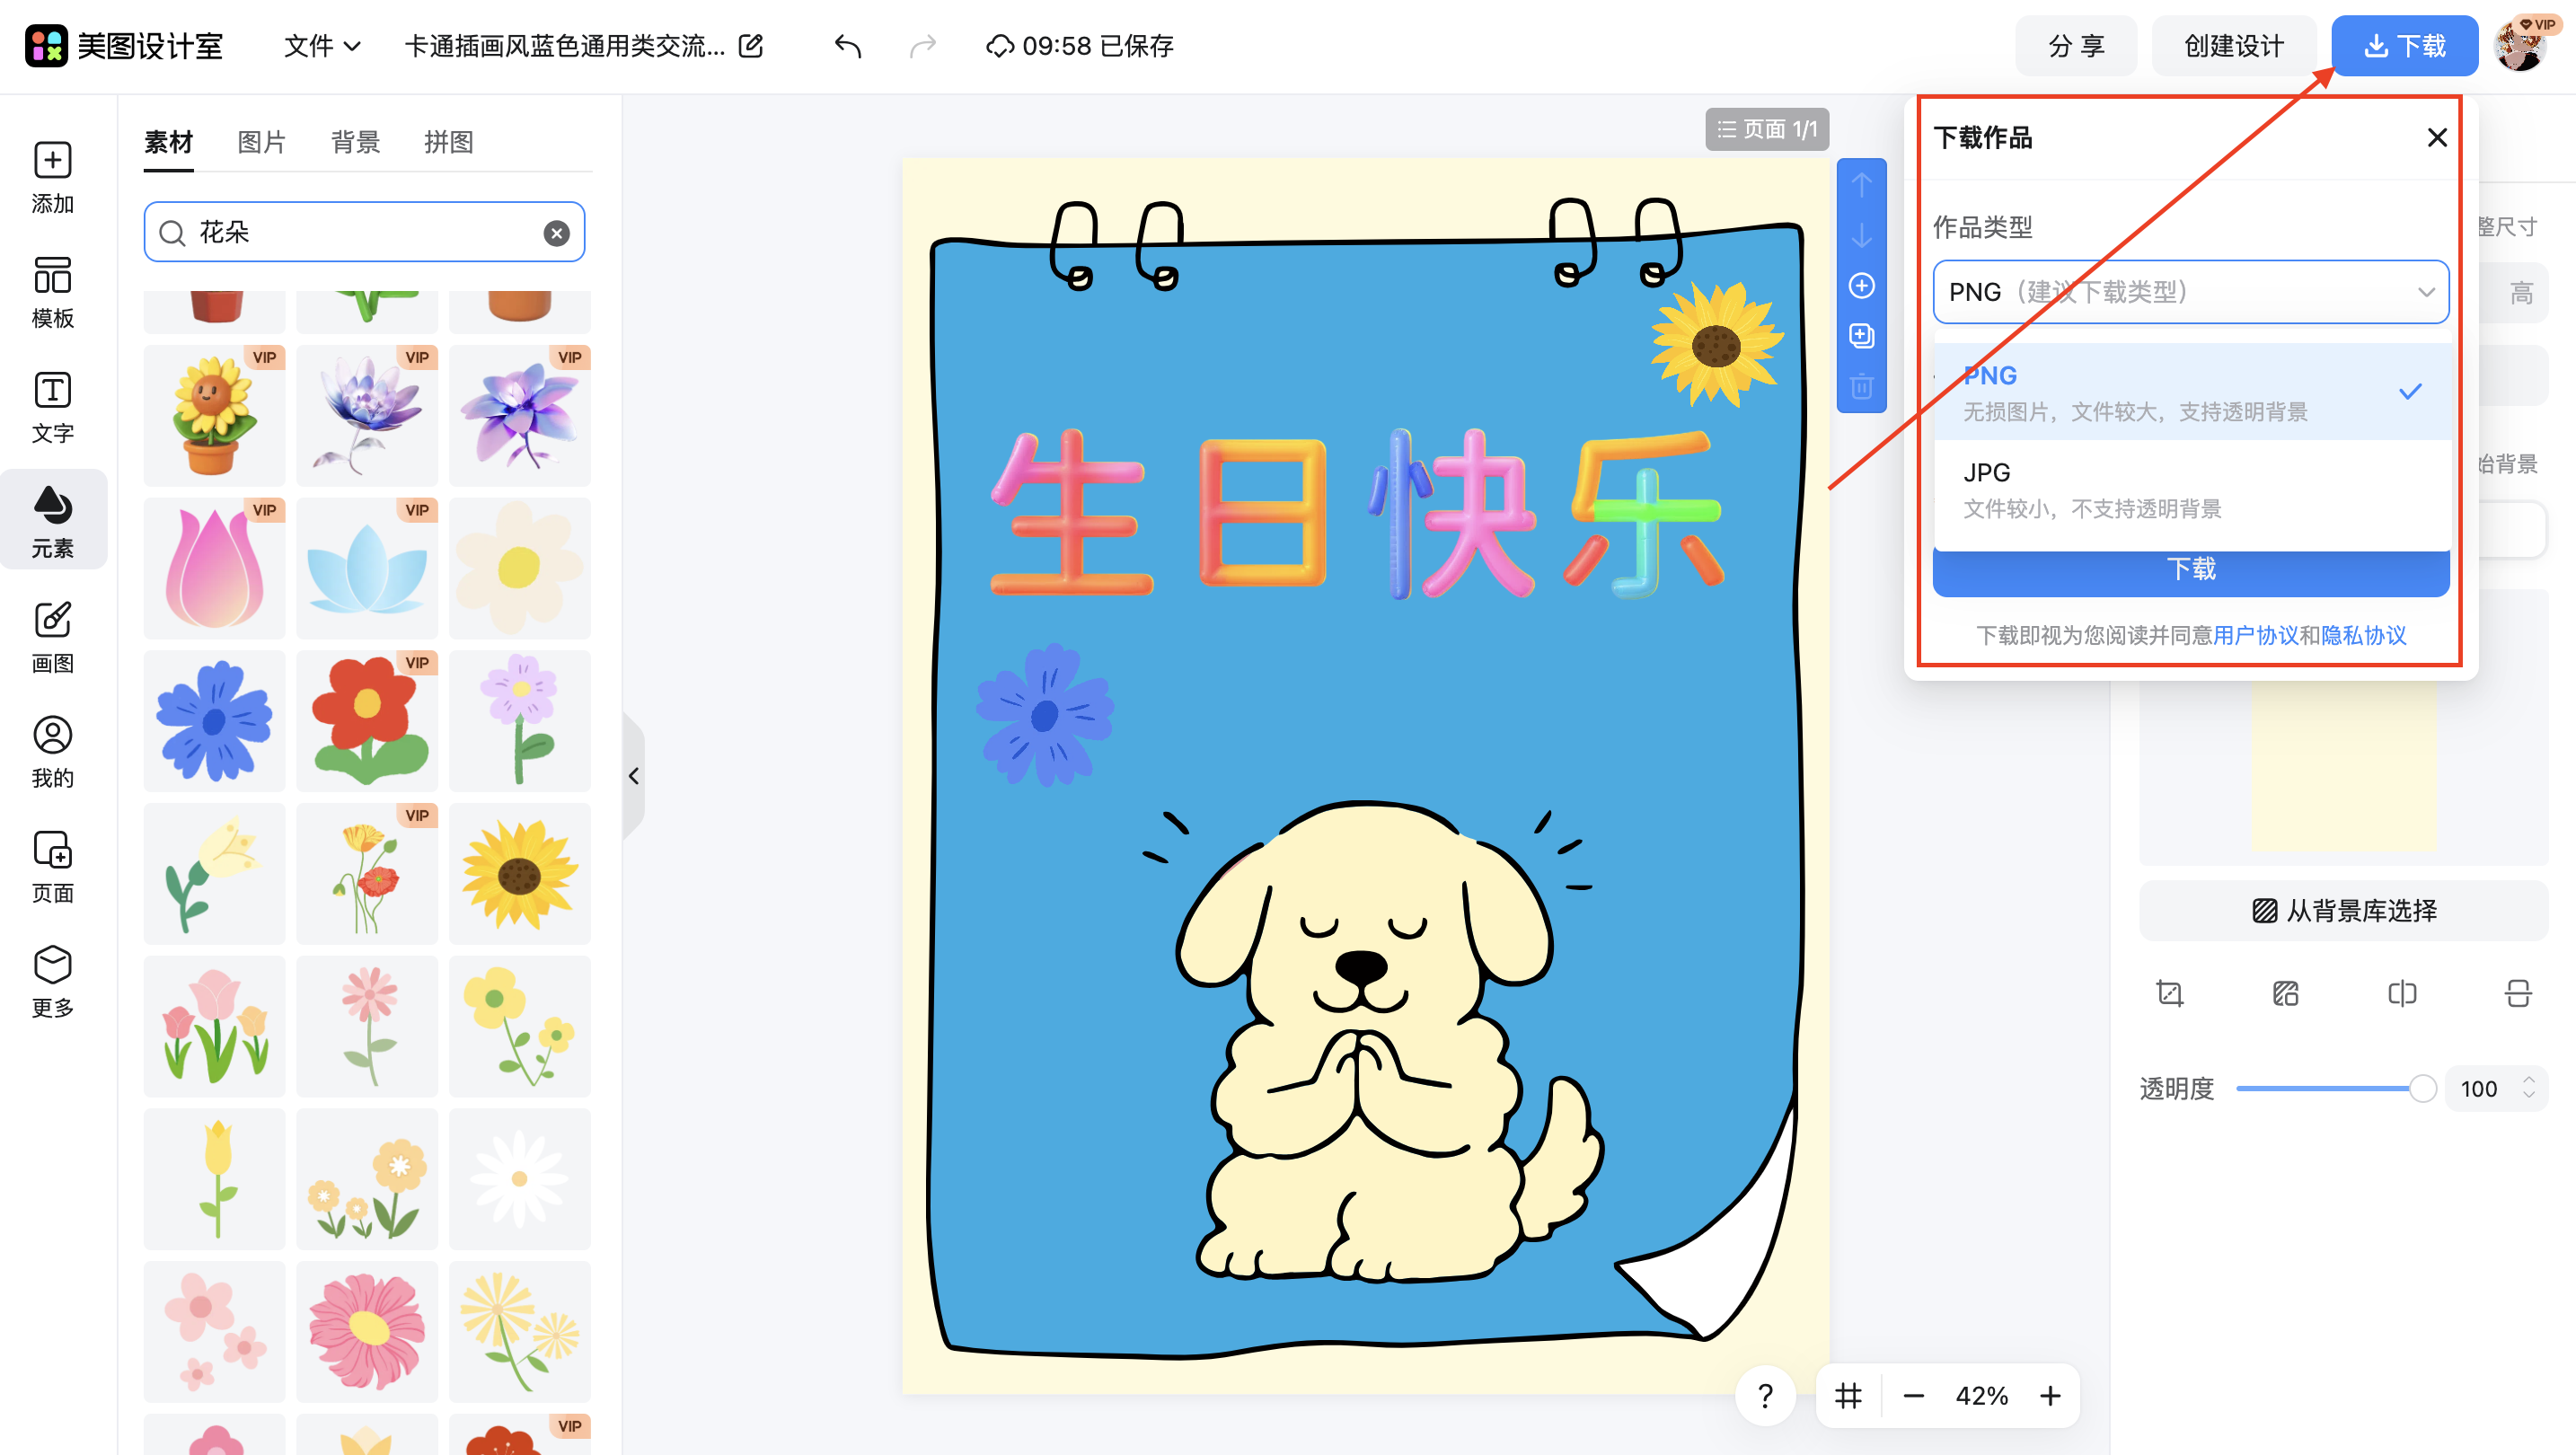Open the 页面 1/1 page list
This screenshot has height=1455, width=2576.
(x=1767, y=129)
